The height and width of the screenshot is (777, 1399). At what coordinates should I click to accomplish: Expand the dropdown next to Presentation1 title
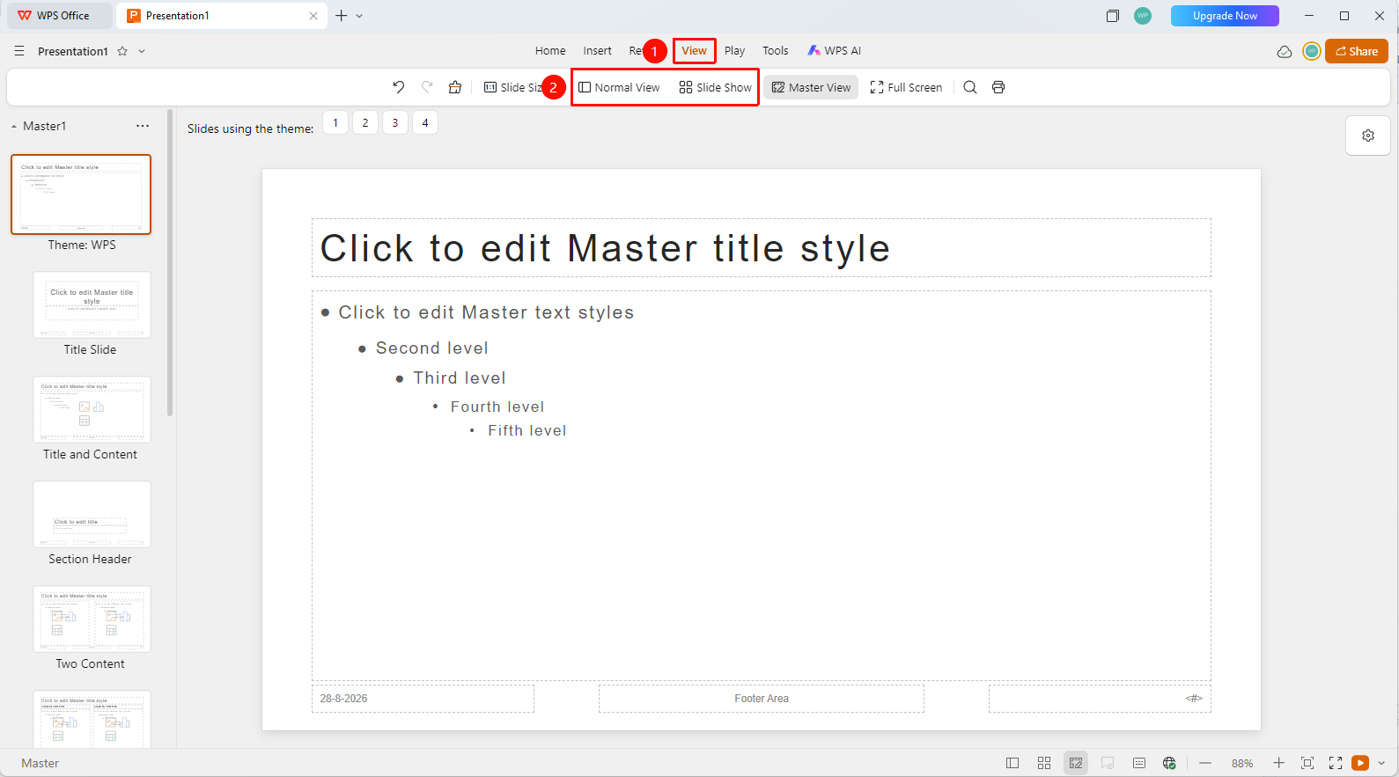142,51
